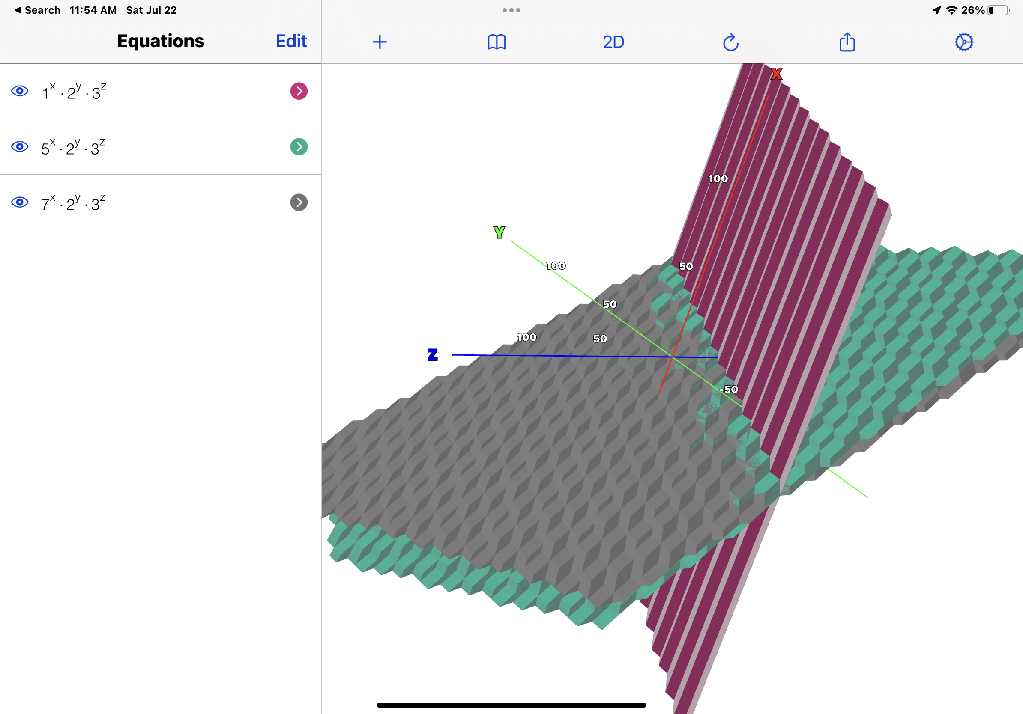Go back to Search app
The image size is (1023, 714).
(37, 10)
